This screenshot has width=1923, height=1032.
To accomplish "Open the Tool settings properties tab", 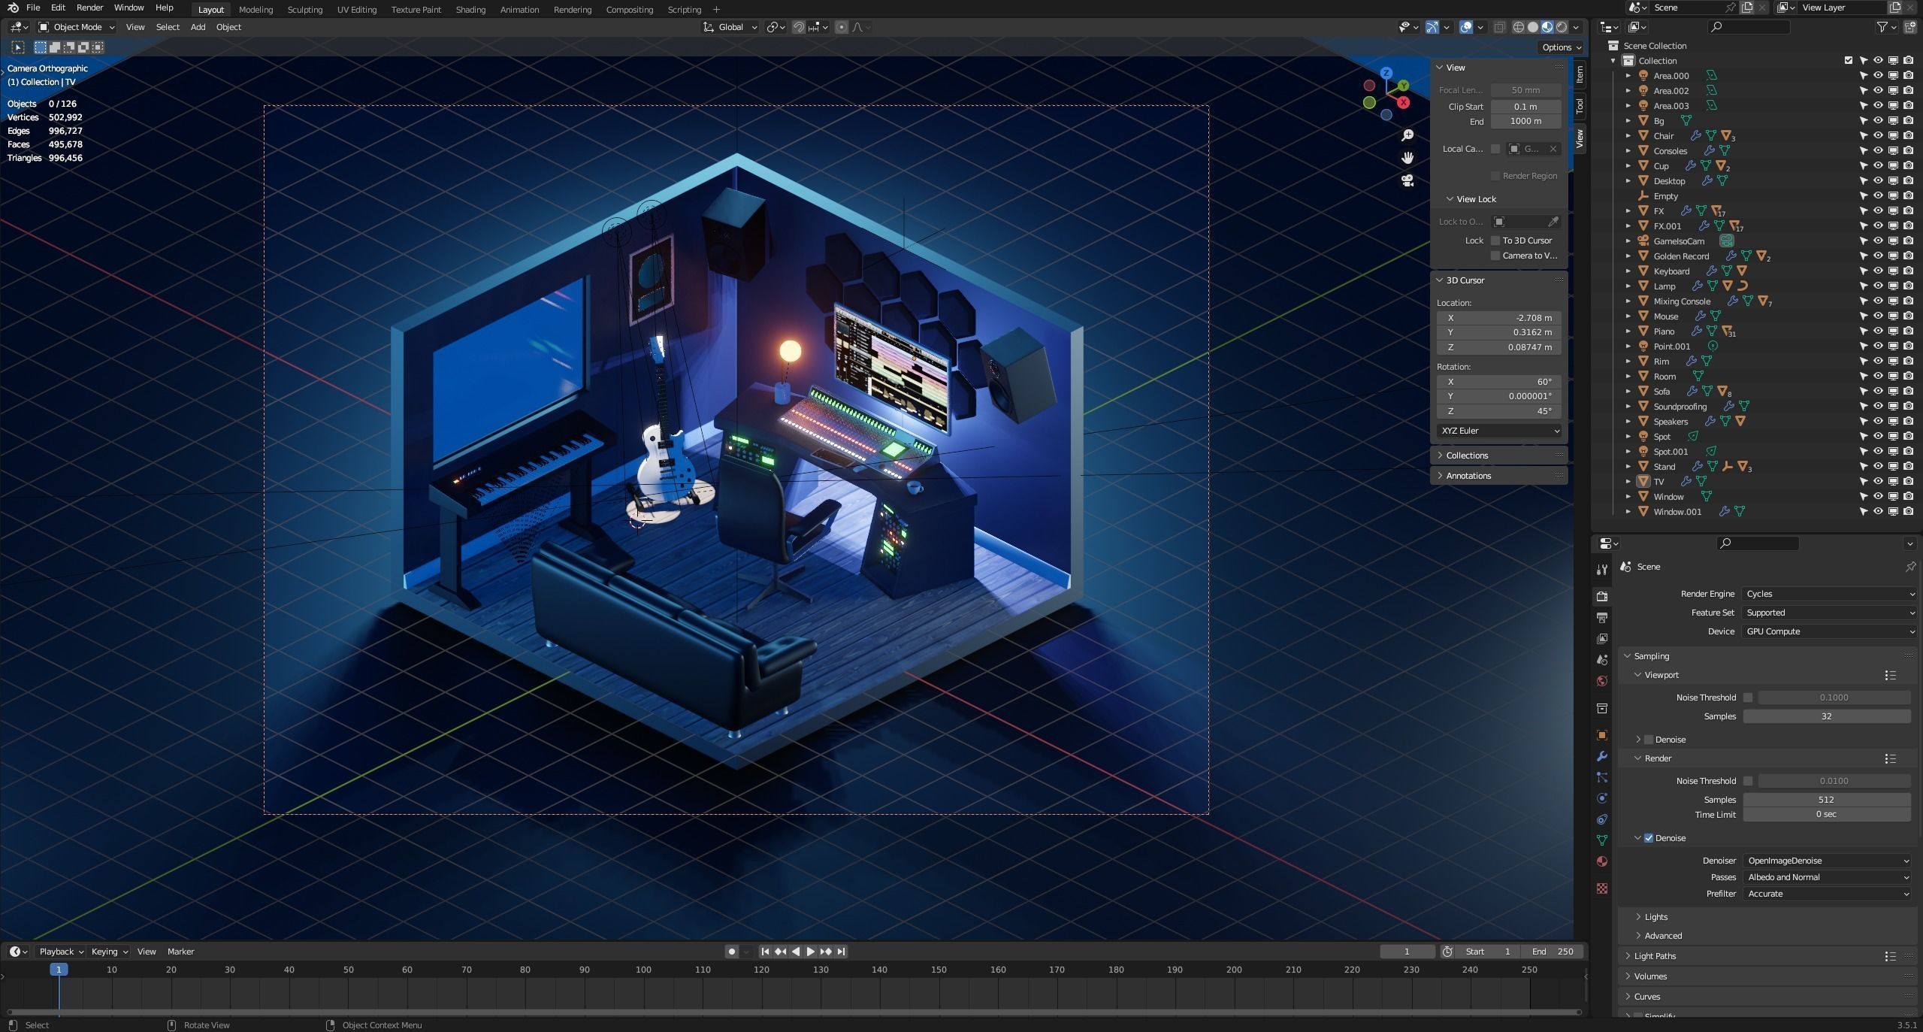I will click(x=1601, y=569).
